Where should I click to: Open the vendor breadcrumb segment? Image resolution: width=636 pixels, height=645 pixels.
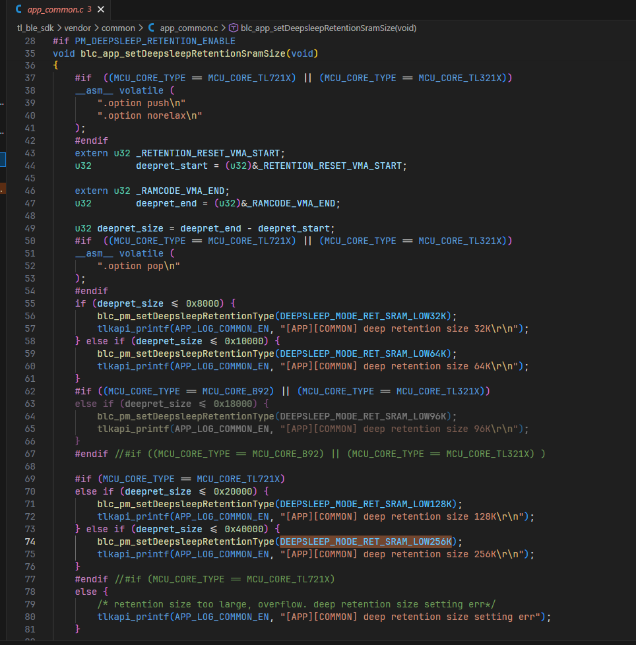(77, 28)
